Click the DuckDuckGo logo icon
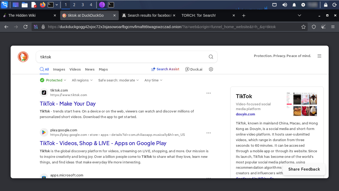The width and height of the screenshot is (339, 191). [23, 57]
